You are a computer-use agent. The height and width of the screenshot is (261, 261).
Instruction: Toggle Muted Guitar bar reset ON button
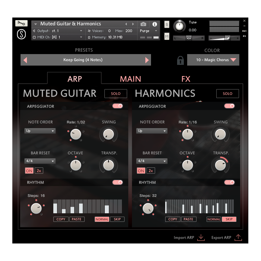click(x=29, y=171)
